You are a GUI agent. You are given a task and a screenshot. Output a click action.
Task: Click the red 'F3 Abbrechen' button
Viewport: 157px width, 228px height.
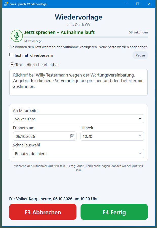(43, 212)
